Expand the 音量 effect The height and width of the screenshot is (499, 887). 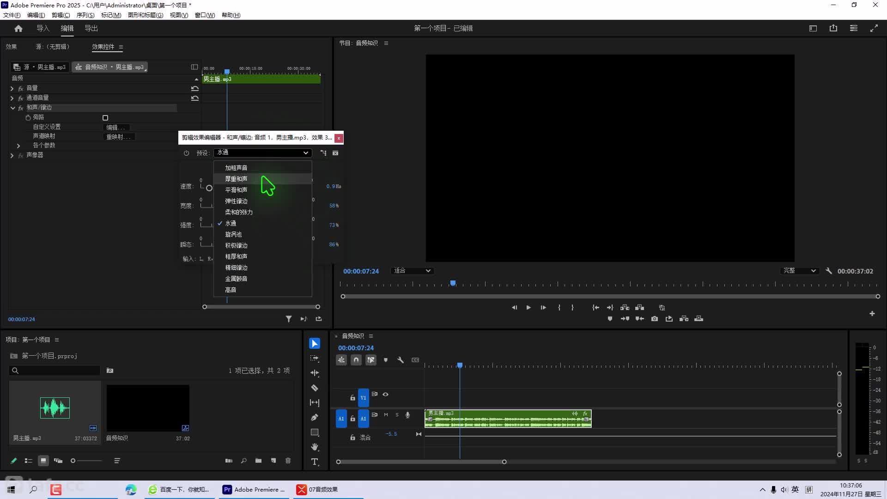(x=12, y=88)
